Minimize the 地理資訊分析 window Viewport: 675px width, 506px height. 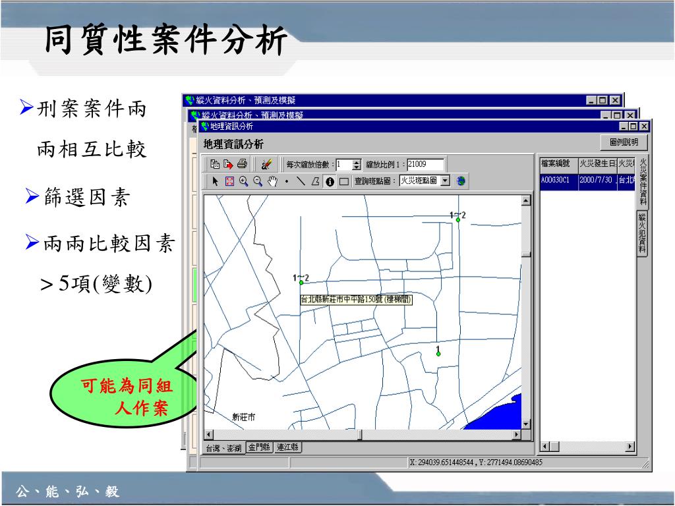624,126
